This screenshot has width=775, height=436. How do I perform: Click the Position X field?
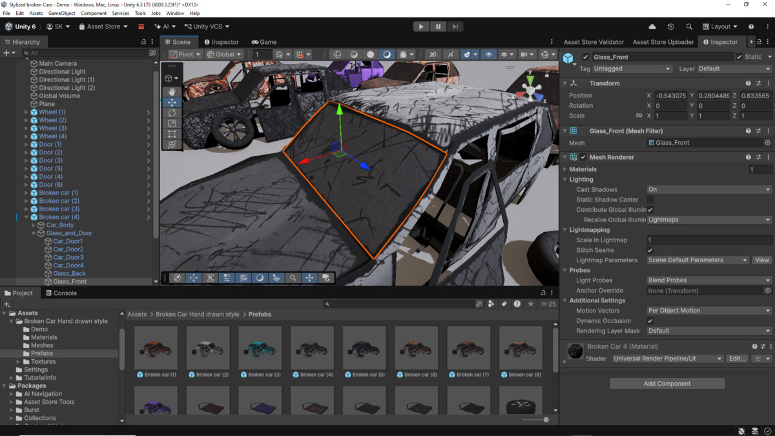670,96
